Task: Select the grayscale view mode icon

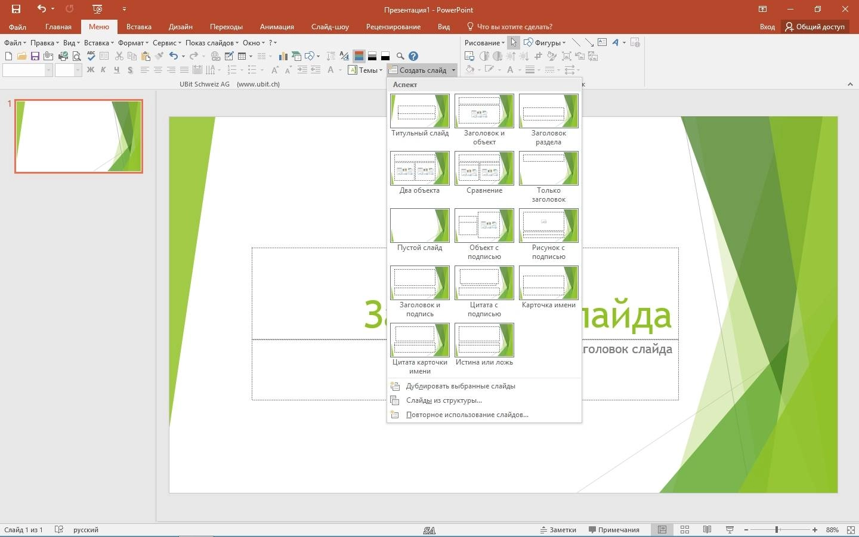Action: [372, 56]
